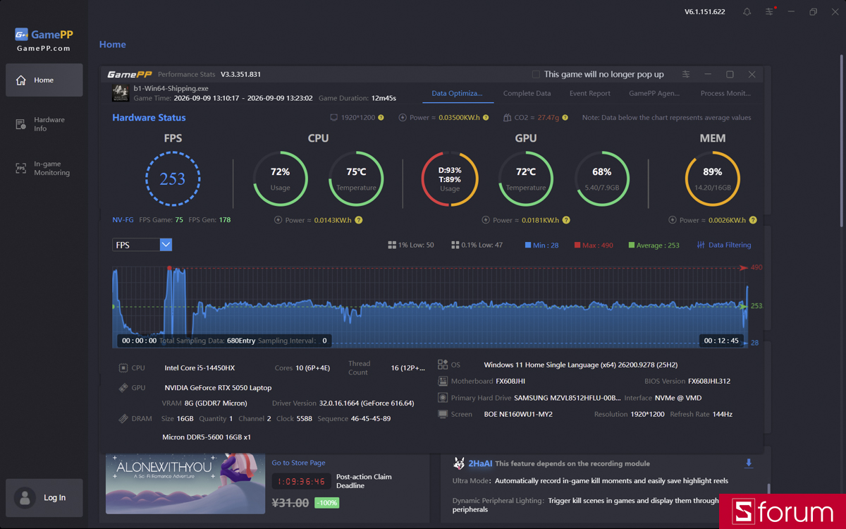Click the -100% discount badge
846x529 pixels.
pyautogui.click(x=326, y=503)
